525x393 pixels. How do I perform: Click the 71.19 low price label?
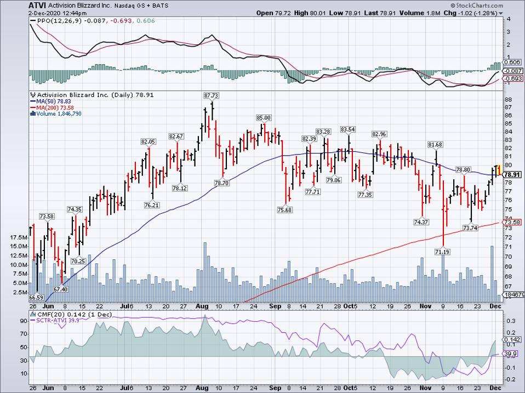tap(442, 252)
